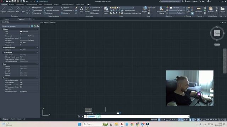
Task: Toggle polar tracking in the status bar
Action: (170, 120)
